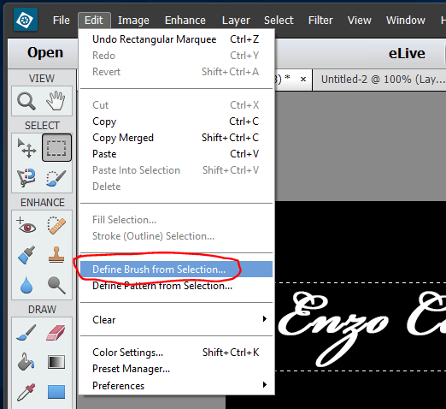
Task: Open the Window menu
Action: coord(406,21)
